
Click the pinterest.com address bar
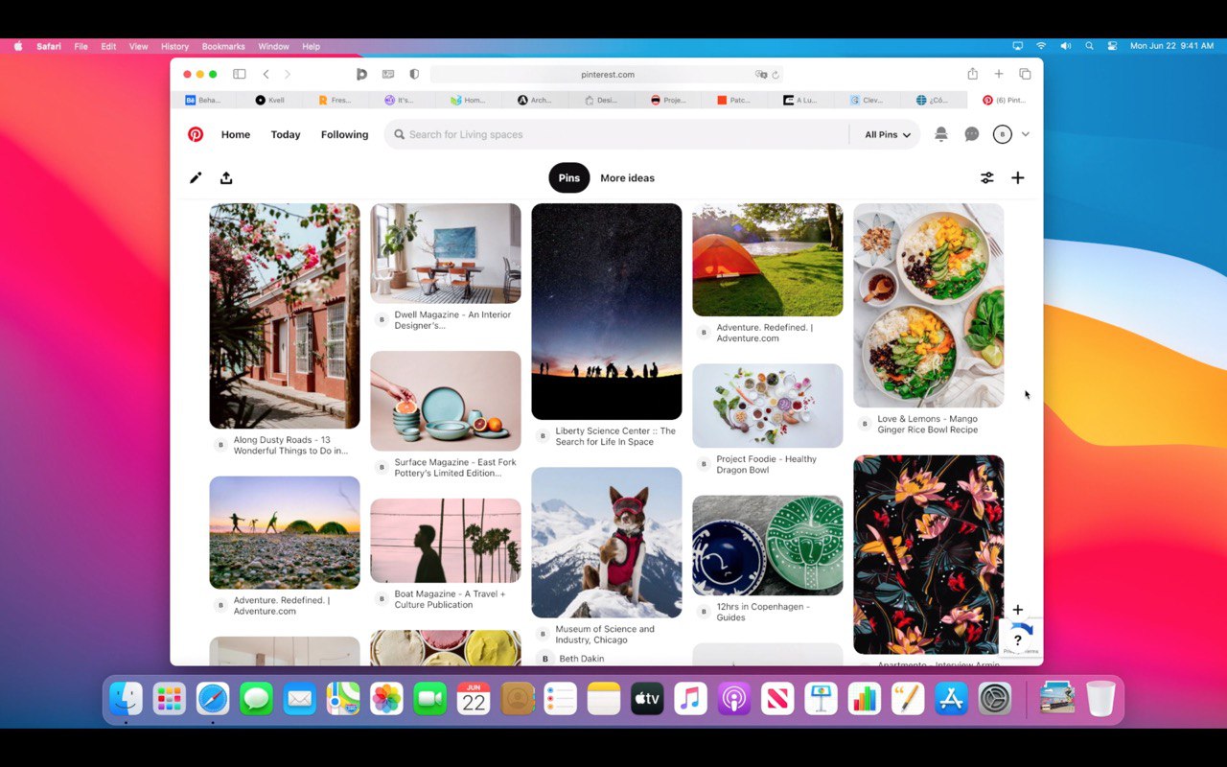(608, 74)
